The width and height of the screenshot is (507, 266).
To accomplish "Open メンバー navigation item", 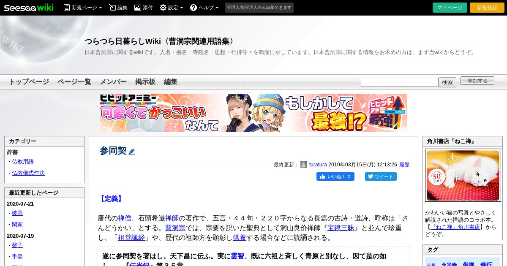I will coord(113,82).
